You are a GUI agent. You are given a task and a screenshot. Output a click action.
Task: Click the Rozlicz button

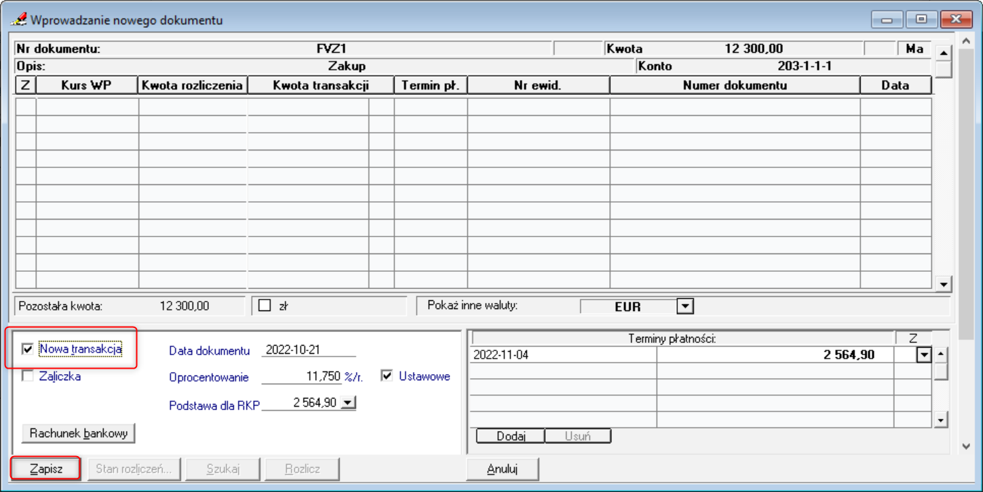[303, 469]
